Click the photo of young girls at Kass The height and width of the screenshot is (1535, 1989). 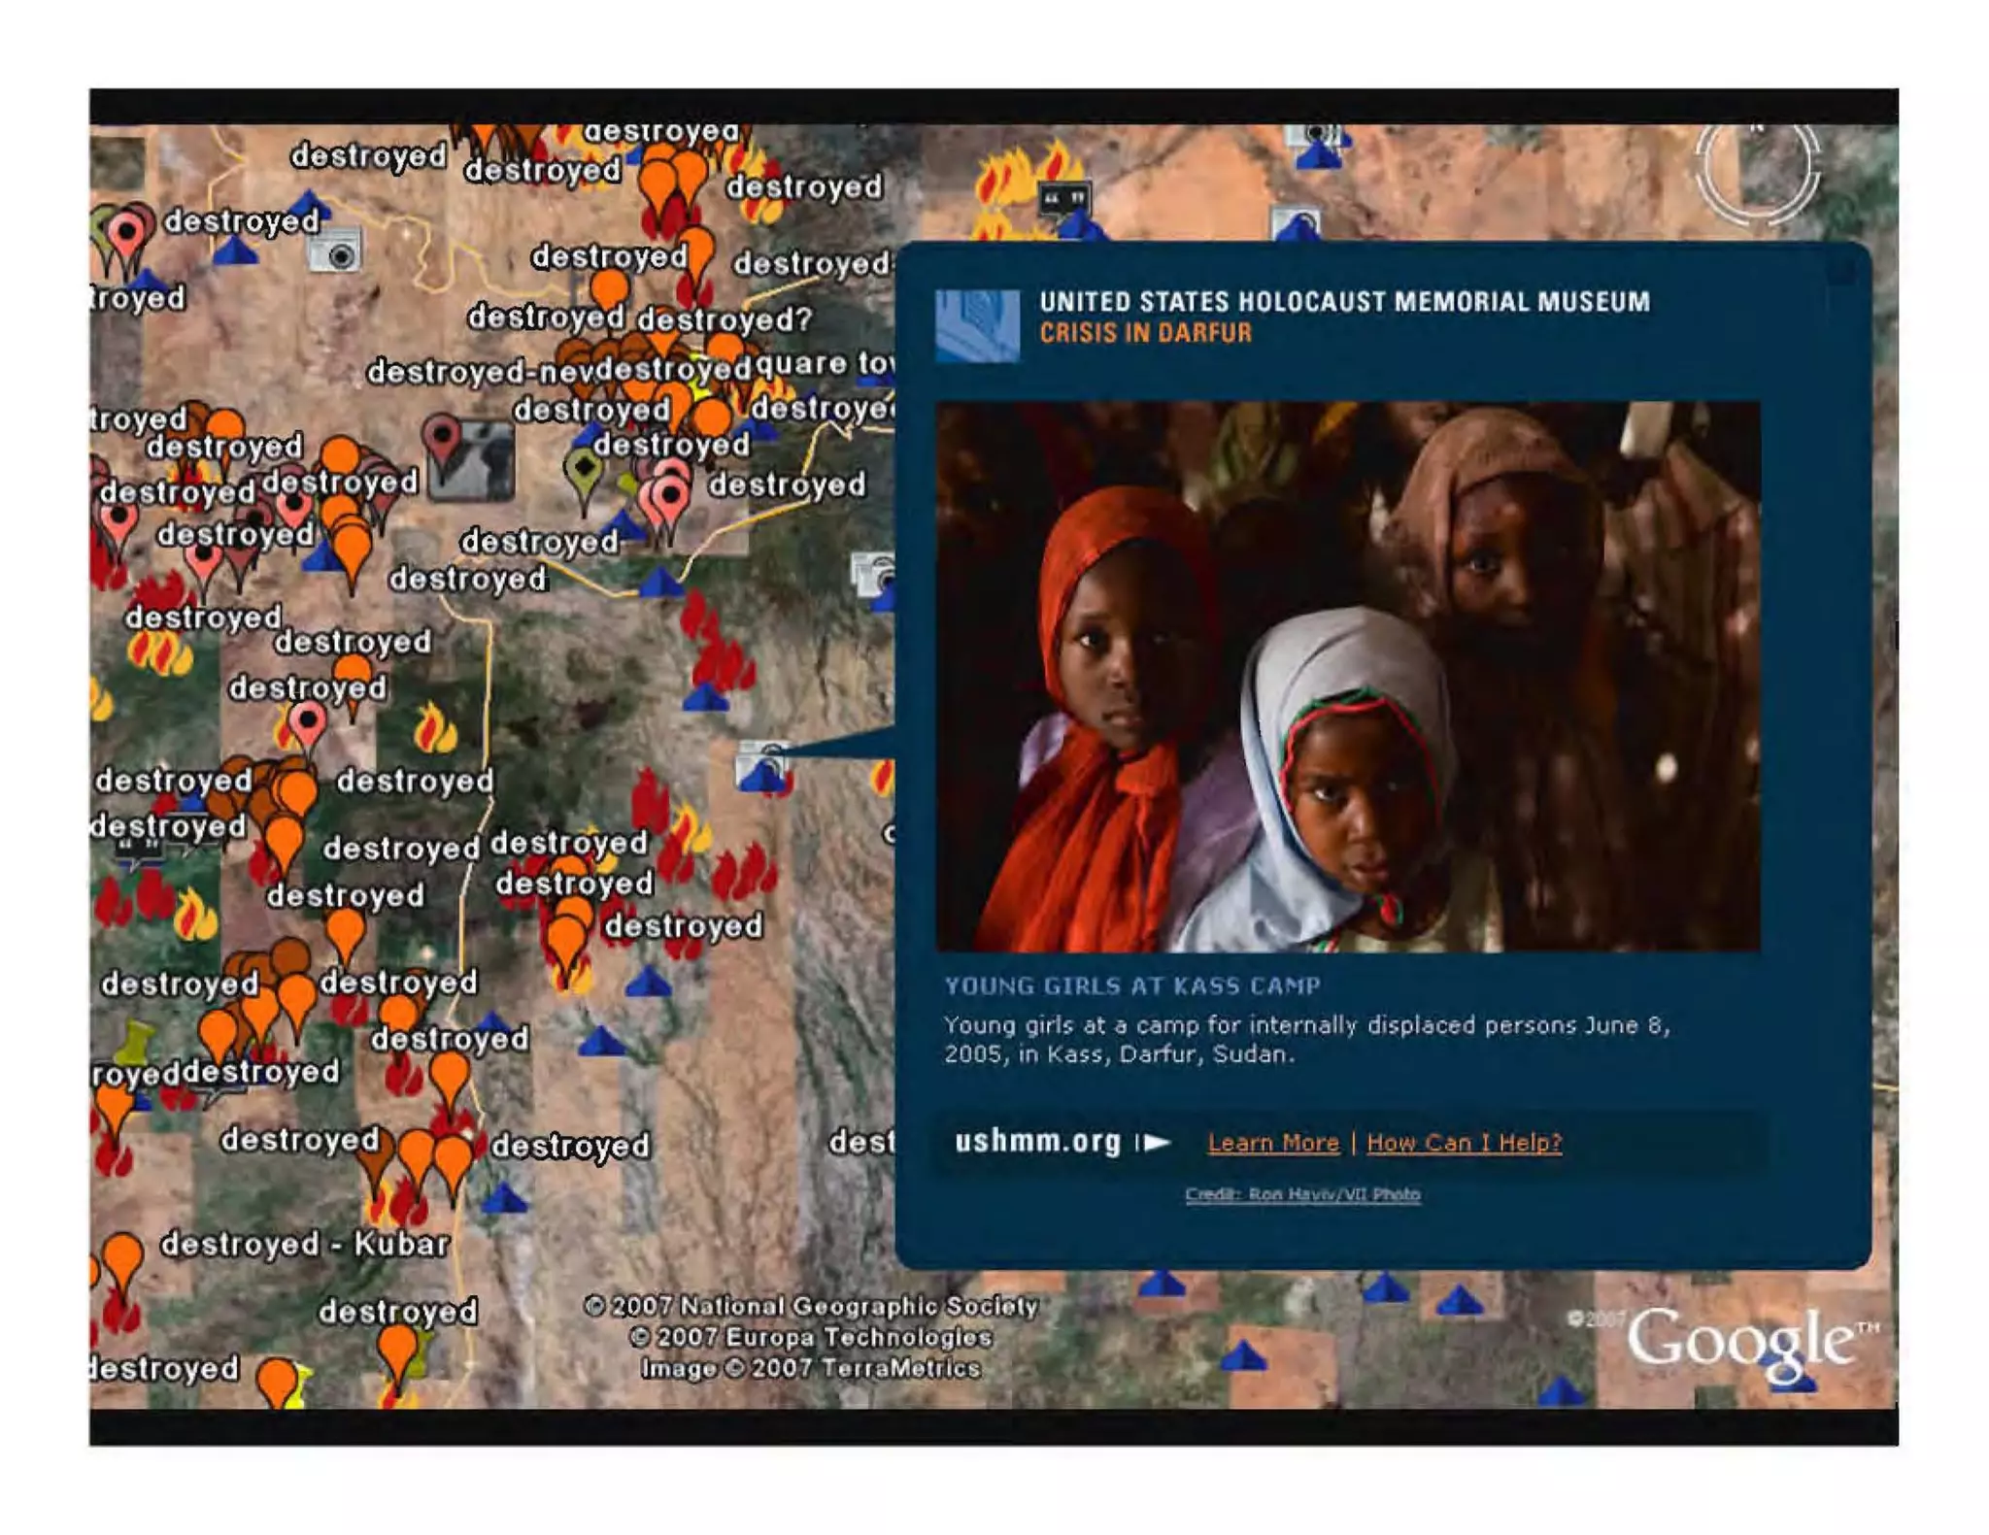[x=1347, y=677]
